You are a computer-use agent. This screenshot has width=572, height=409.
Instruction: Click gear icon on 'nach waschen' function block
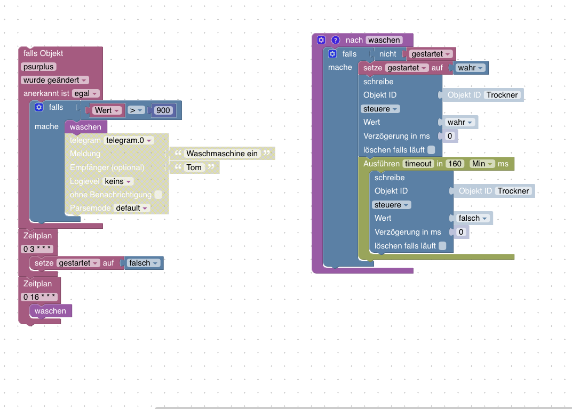point(321,40)
